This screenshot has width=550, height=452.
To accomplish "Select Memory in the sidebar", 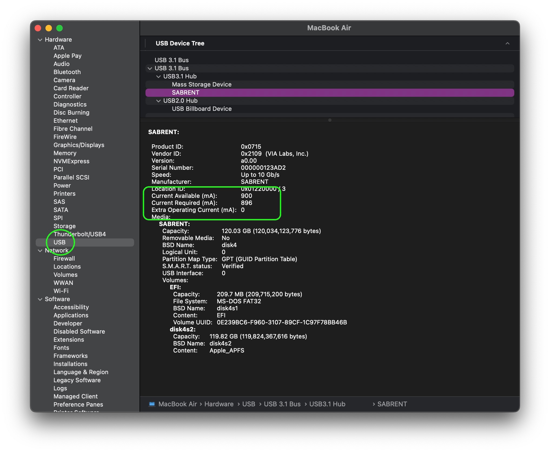I will [x=65, y=153].
